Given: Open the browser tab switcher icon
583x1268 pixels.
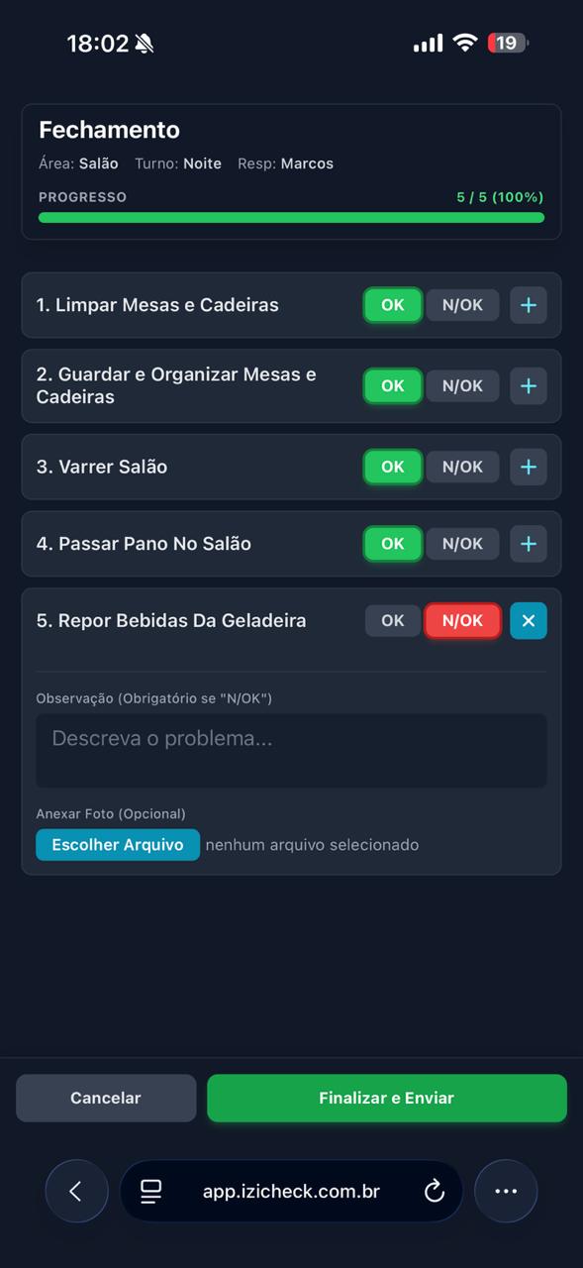Looking at the screenshot, I should pos(150,1191).
